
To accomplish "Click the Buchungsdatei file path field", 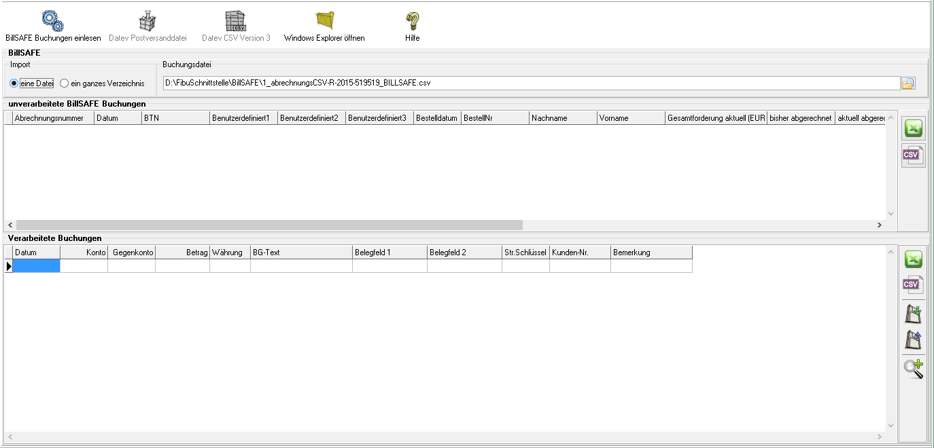I will [530, 83].
